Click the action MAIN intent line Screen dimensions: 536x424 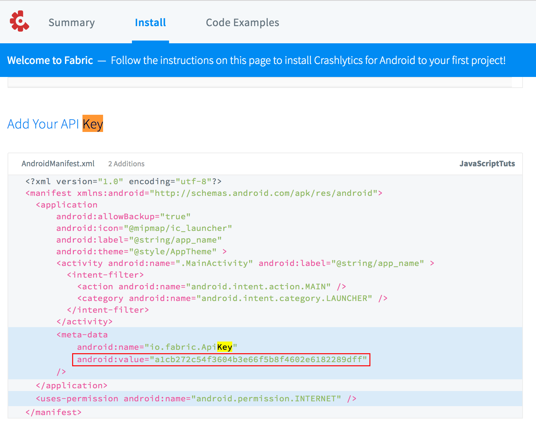211,287
